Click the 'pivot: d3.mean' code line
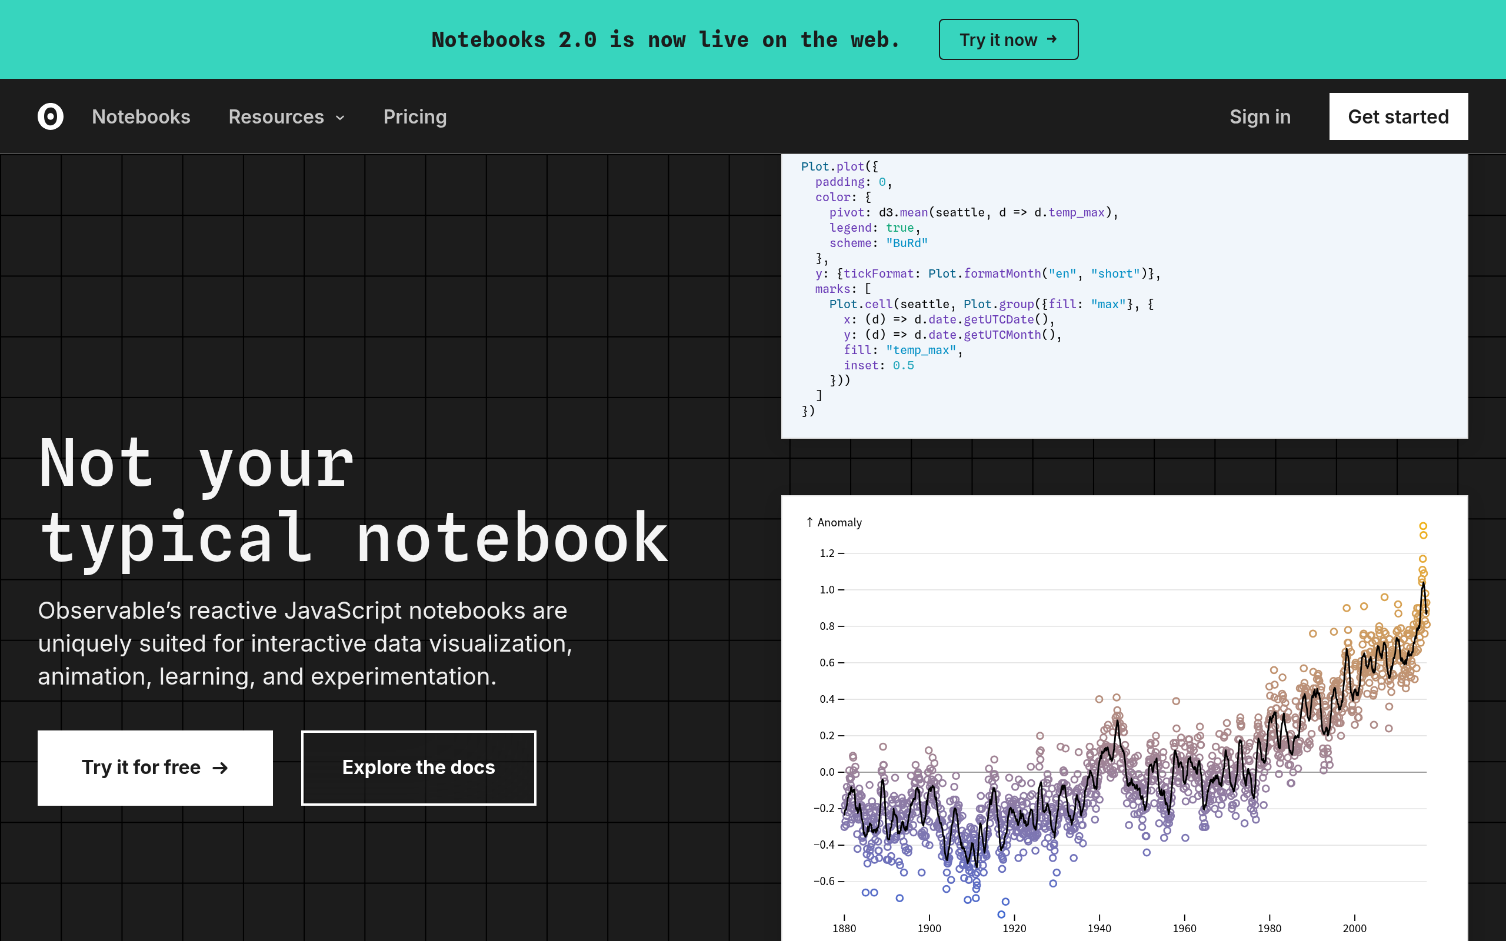 click(974, 213)
